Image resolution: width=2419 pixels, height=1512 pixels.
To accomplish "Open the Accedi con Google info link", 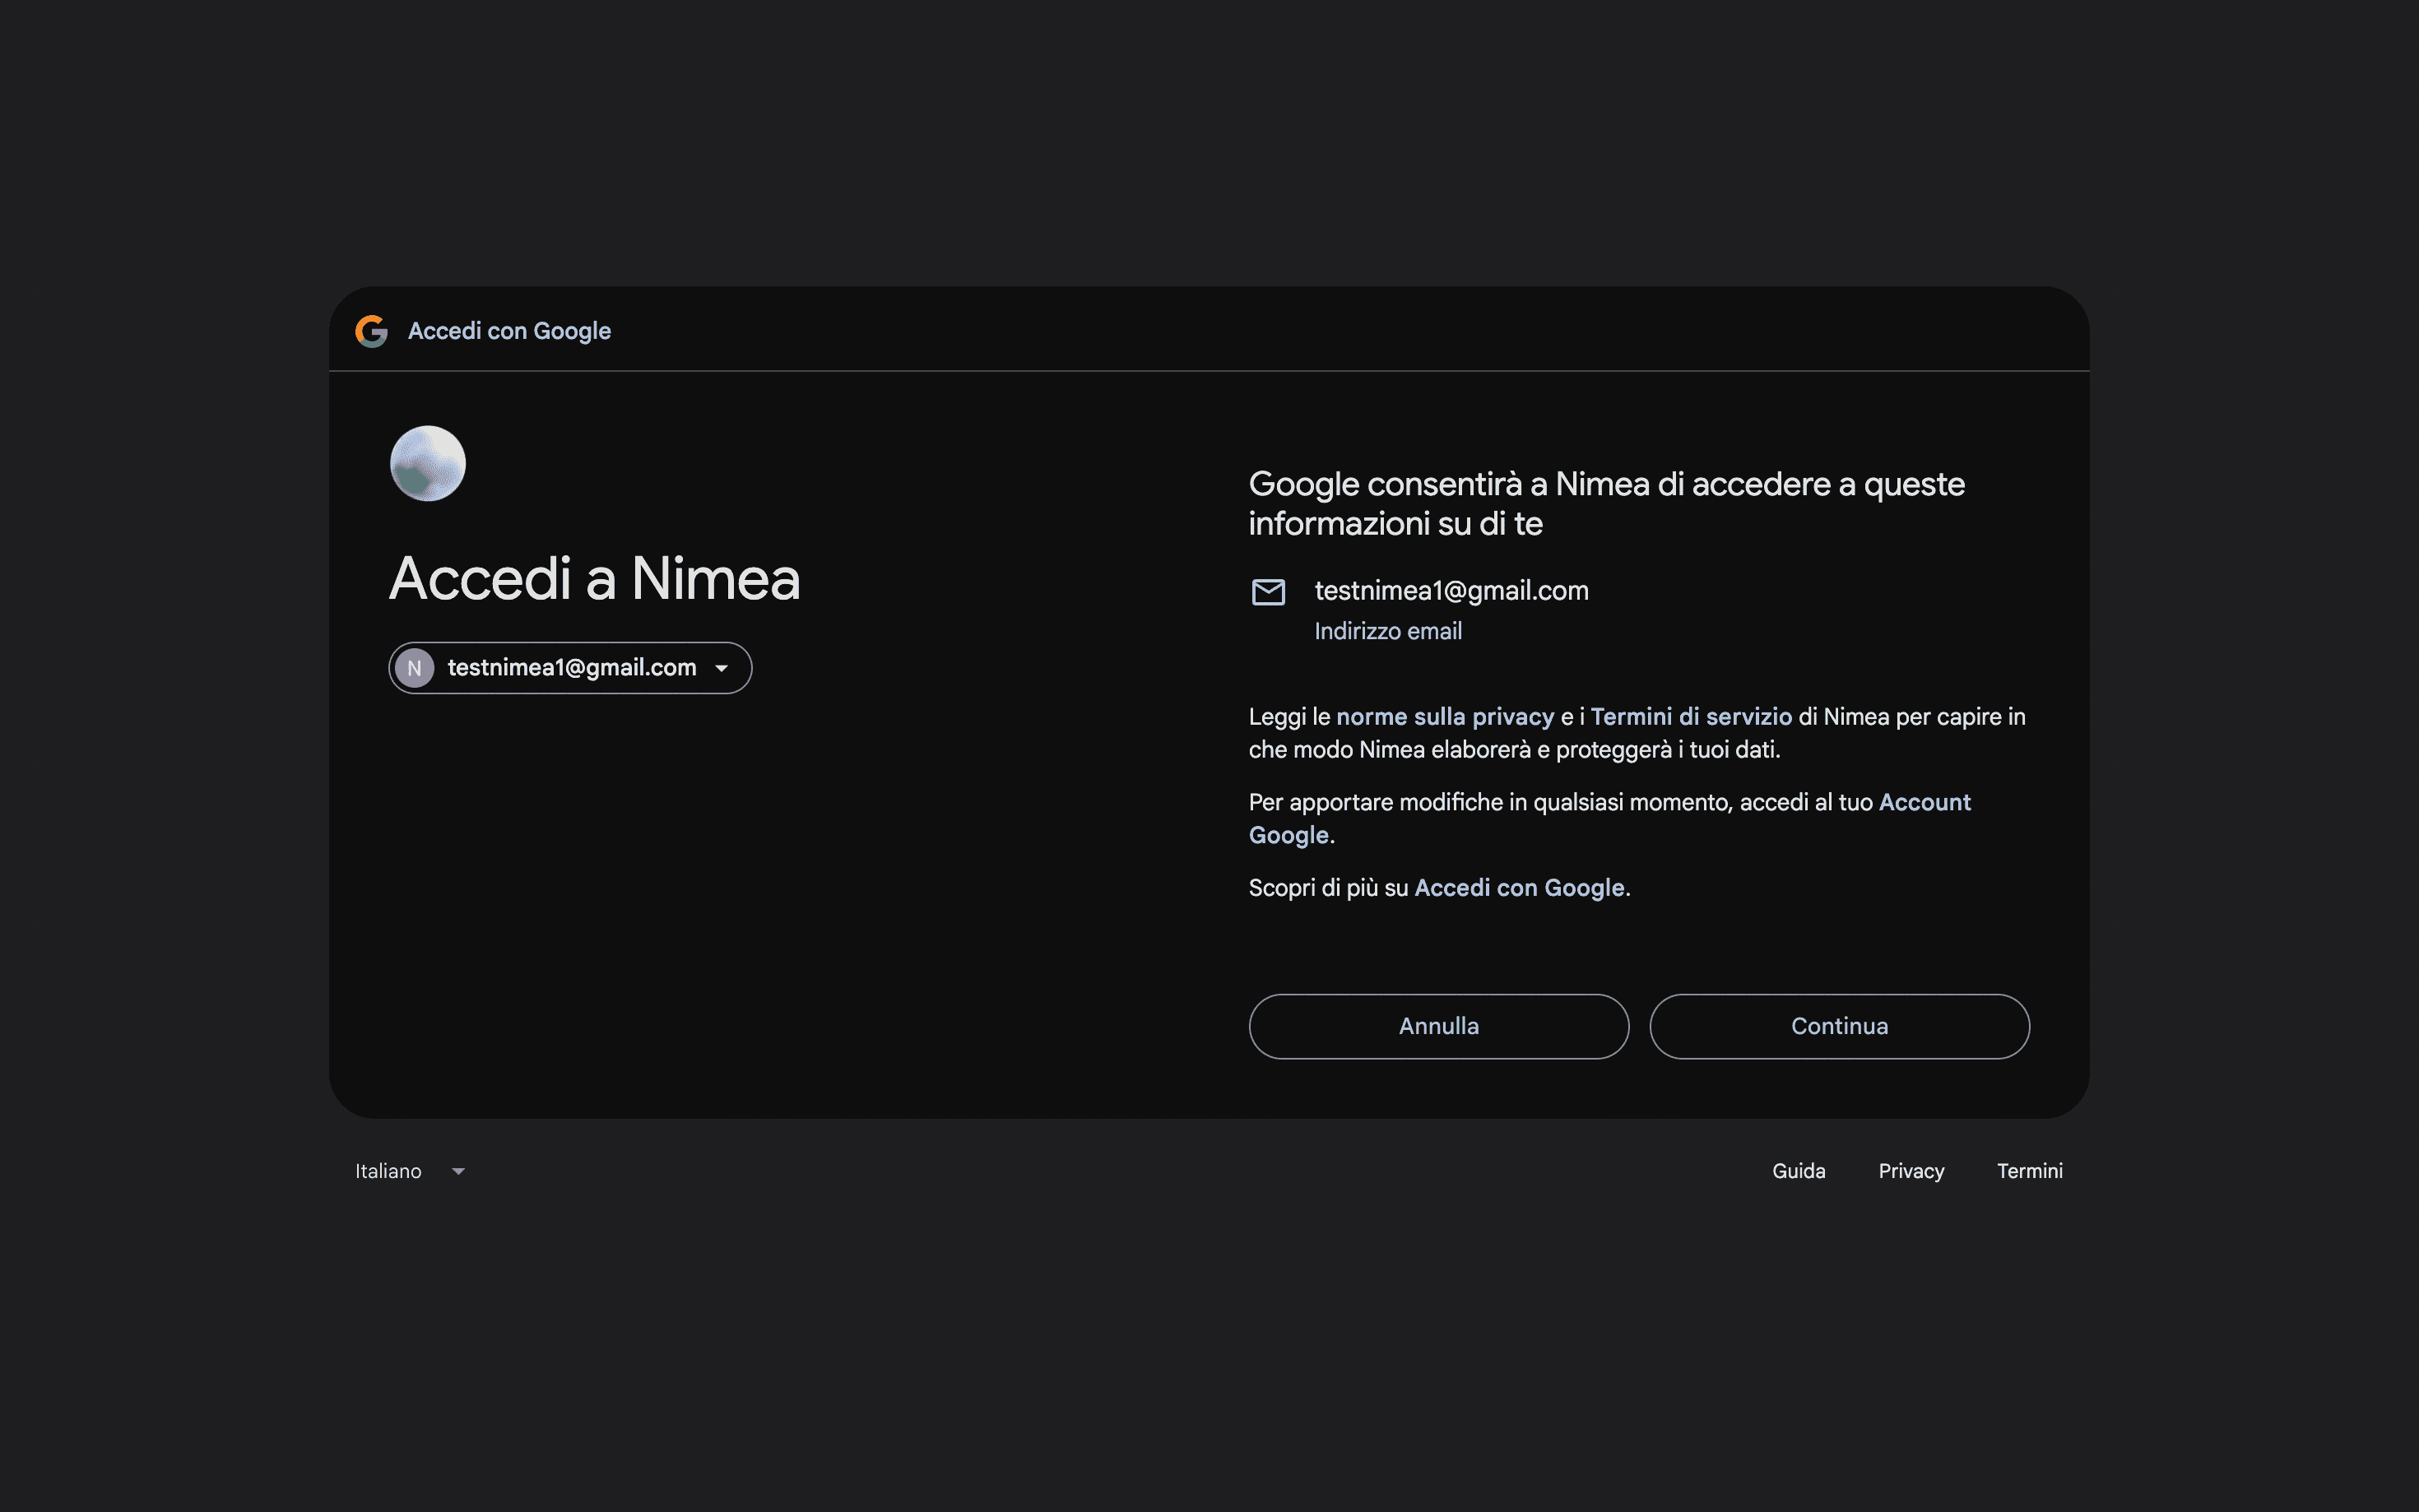I will point(1519,888).
